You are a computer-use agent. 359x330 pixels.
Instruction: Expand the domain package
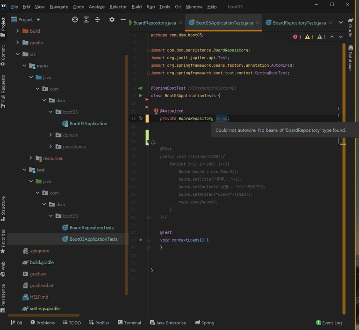pyautogui.click(x=50, y=135)
